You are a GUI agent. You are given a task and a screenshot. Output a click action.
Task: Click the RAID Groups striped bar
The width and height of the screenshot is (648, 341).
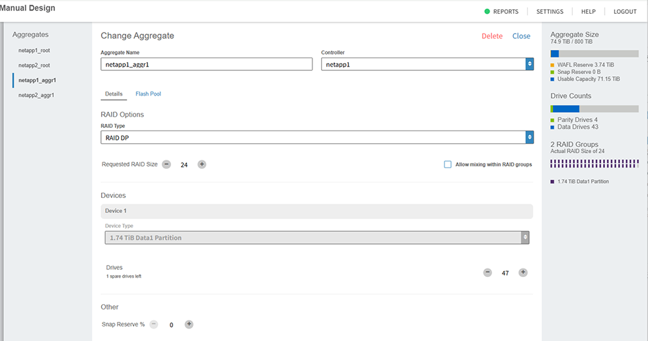tap(594, 164)
